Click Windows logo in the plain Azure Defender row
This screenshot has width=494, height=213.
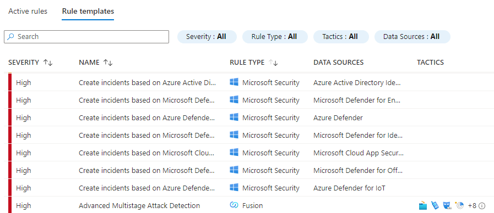234,117
